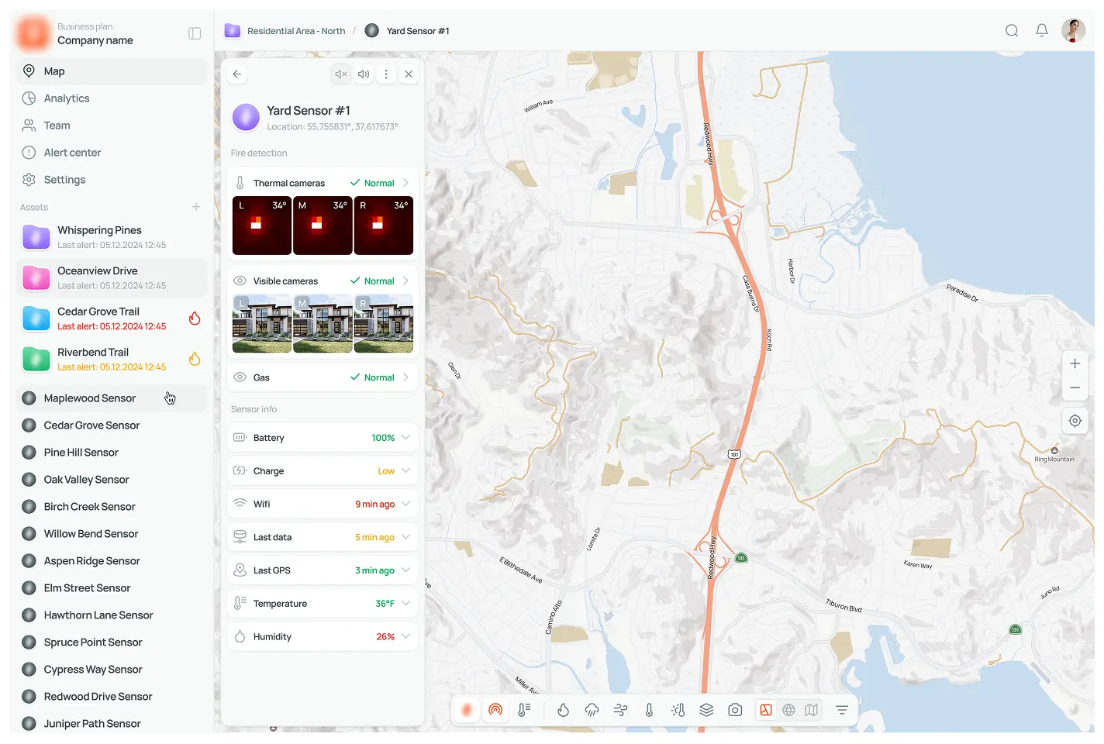Enable sound with the speaker button

363,74
